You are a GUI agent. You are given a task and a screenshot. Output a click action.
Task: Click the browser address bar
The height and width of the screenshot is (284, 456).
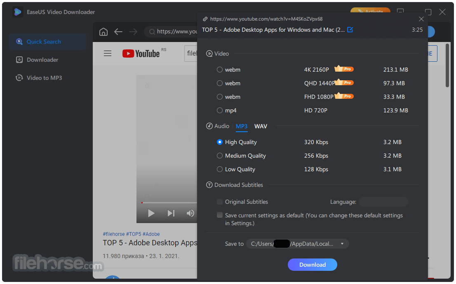[x=171, y=32]
